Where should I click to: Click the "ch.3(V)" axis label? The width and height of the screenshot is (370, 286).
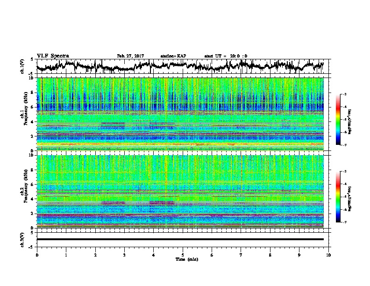click(x=22, y=240)
